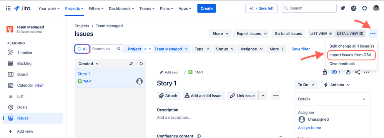Image resolution: width=384 pixels, height=138 pixels.
Task: Open the settings gear icon
Action: 364,8
